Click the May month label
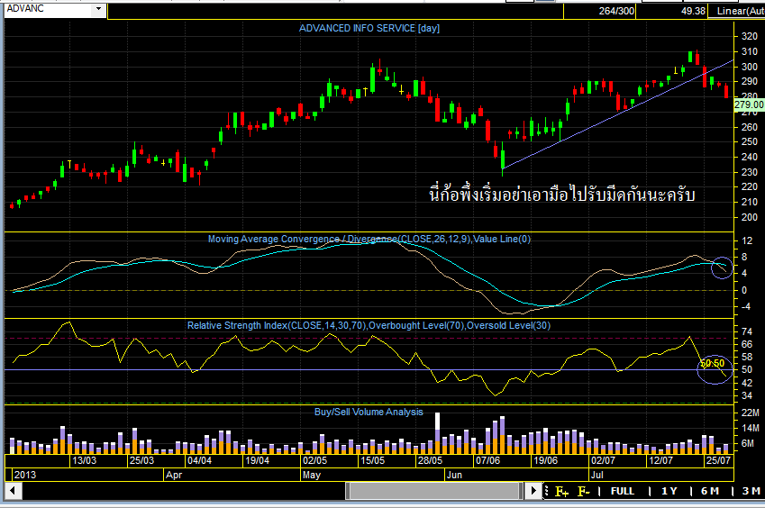765x508 pixels. click(311, 475)
